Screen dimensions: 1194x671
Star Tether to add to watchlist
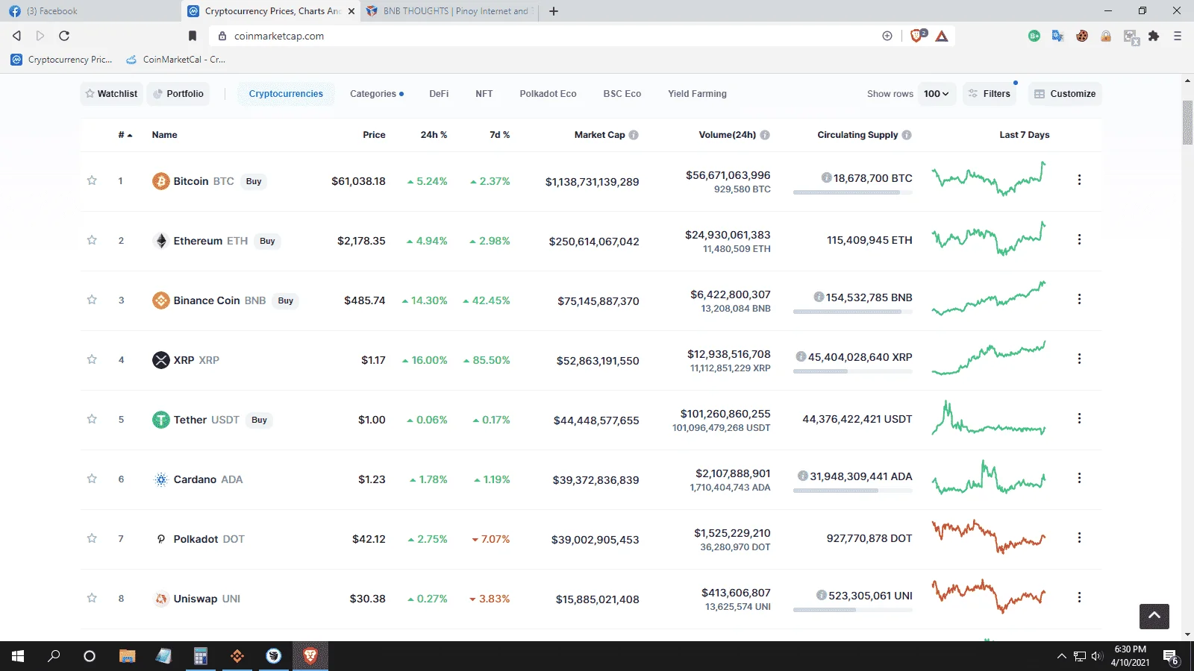pos(92,419)
